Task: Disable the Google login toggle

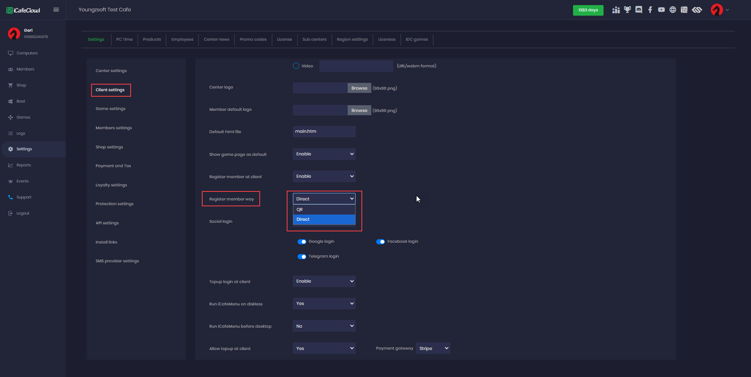Action: [x=302, y=242]
